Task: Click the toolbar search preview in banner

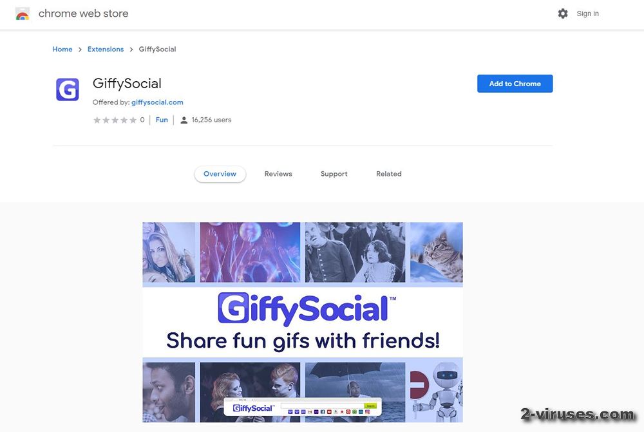Action: 303,406
